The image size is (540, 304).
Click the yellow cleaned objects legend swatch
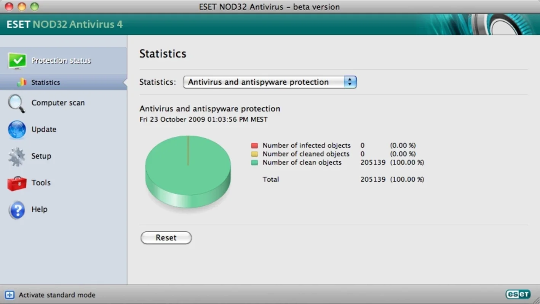tap(254, 154)
